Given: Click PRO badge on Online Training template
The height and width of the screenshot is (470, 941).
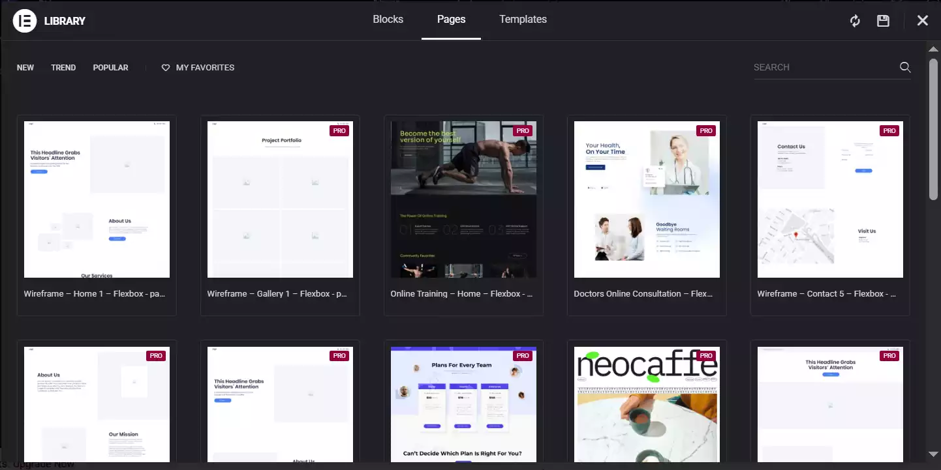Looking at the screenshot, I should [x=522, y=130].
